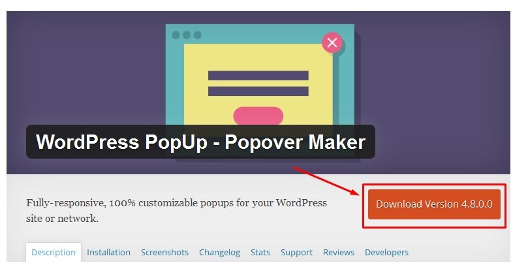This screenshot has height=269, width=513.
Task: Click the red arrow annotation pointing to download
Action: pos(326,181)
